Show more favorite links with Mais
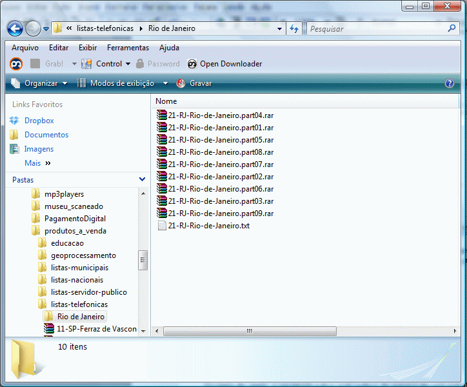This screenshot has height=387, width=467. pyautogui.click(x=37, y=163)
